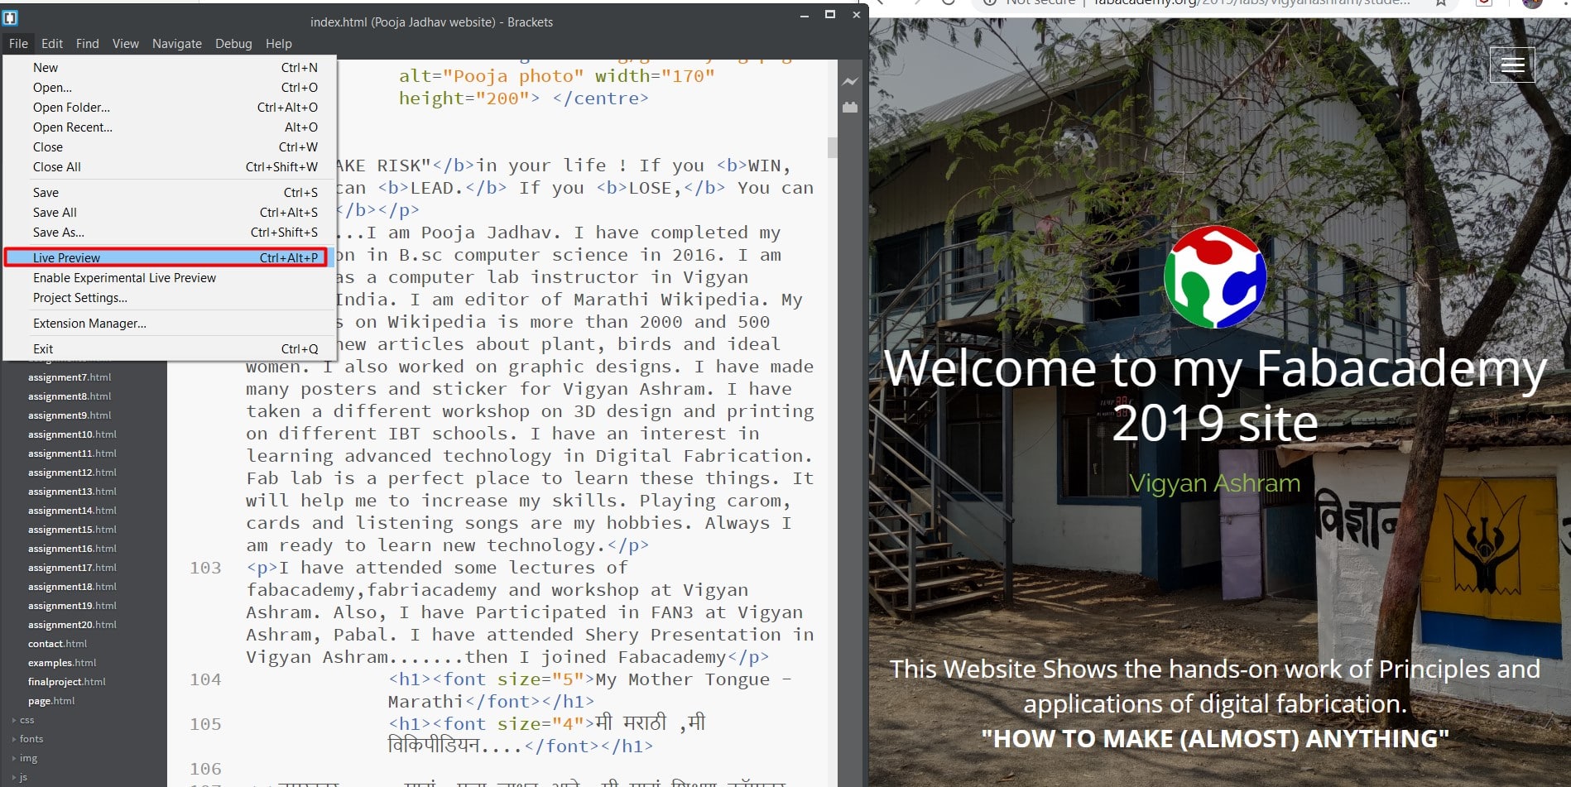Click line number 104 in the editor gutter

tap(205, 680)
